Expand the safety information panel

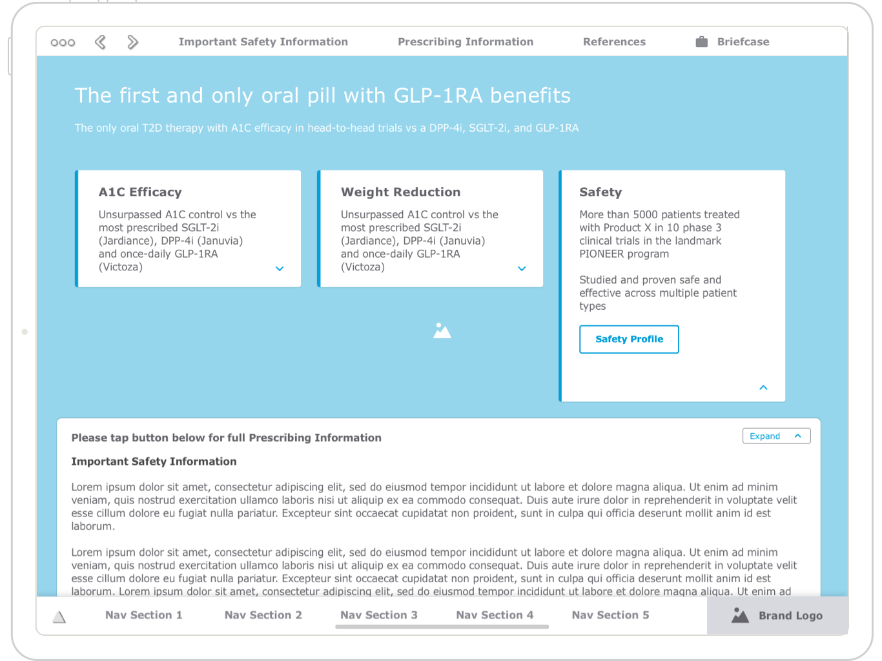pos(776,436)
